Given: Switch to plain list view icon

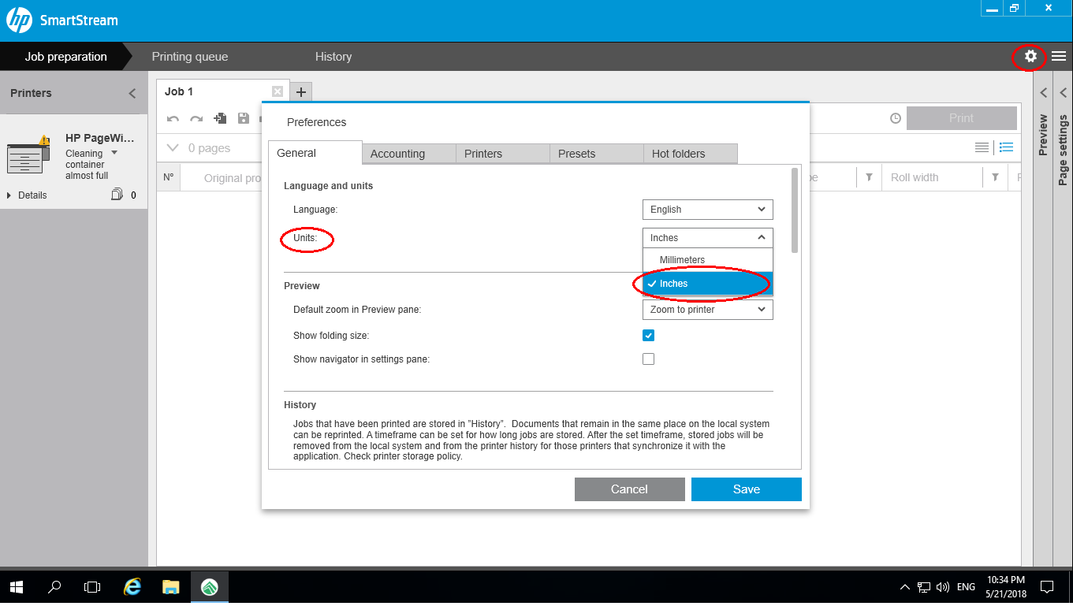Looking at the screenshot, I should click(982, 147).
